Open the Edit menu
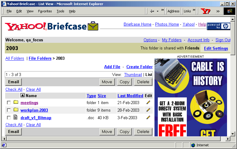 coord(19,11)
